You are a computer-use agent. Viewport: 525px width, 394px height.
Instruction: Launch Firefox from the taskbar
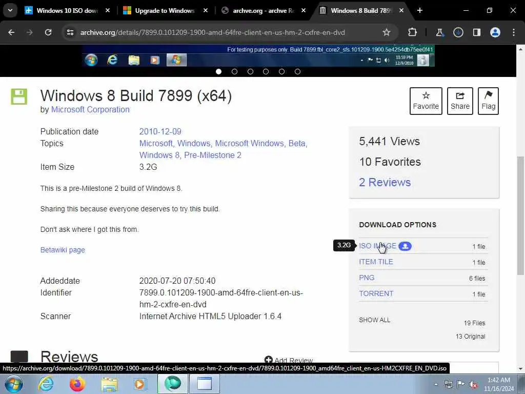pyautogui.click(x=77, y=384)
